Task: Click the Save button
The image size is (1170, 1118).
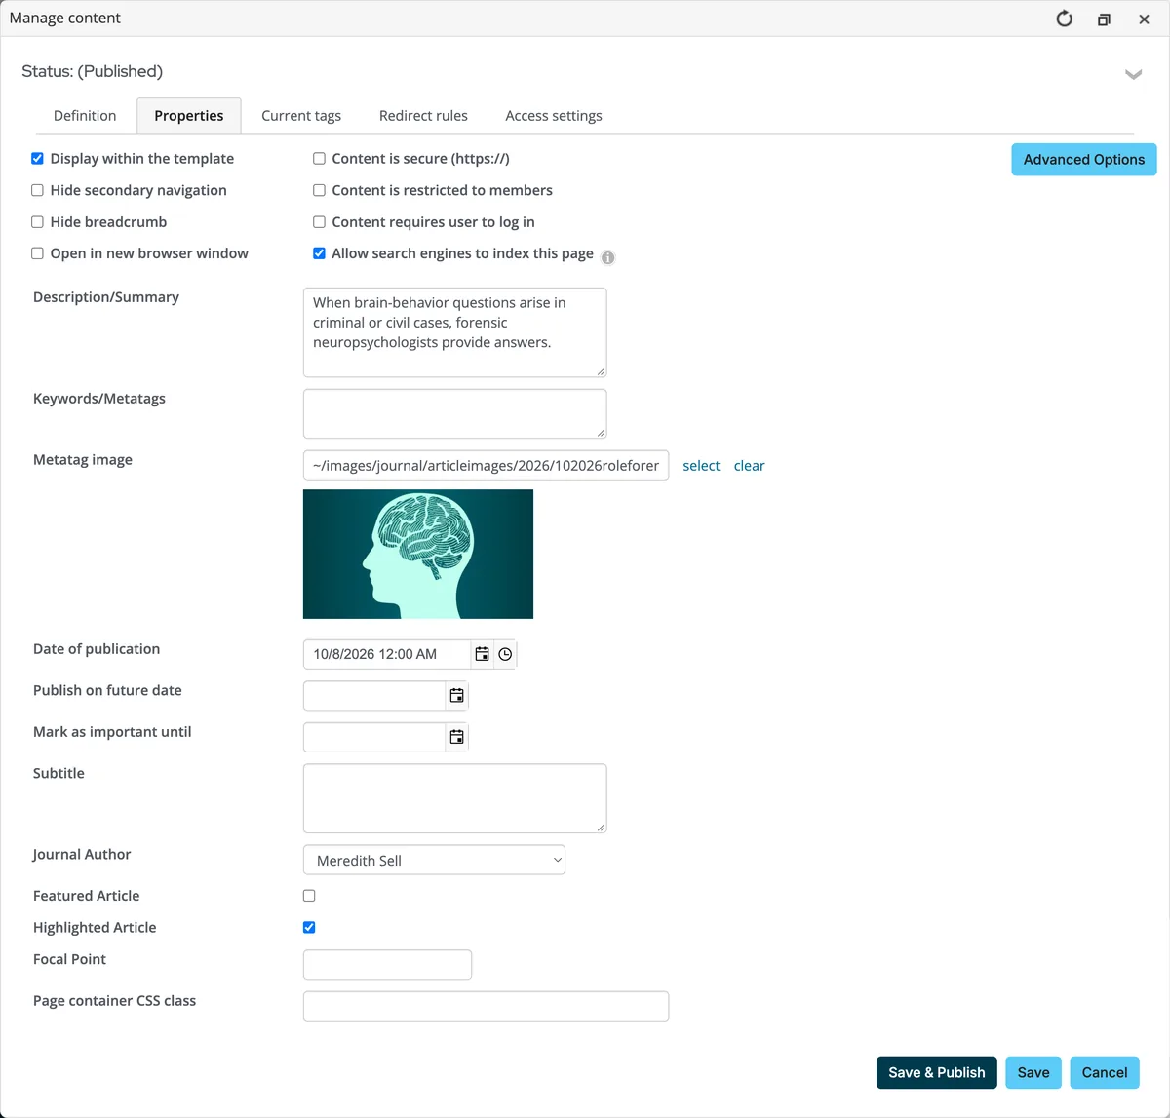Action: tap(1033, 1072)
